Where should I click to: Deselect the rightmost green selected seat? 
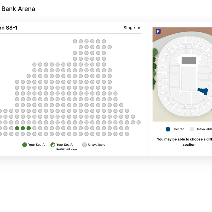pyautogui.click(x=29, y=128)
